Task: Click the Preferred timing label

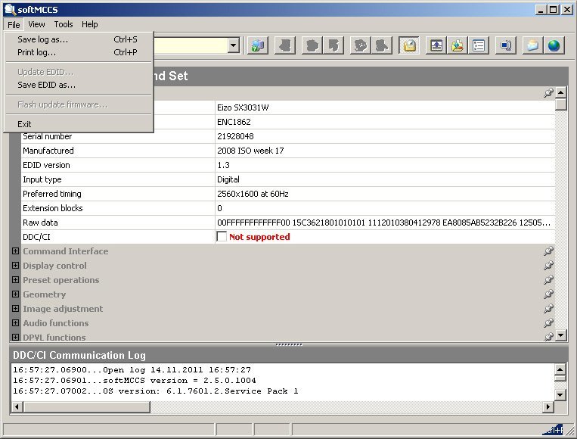Action: [52, 194]
